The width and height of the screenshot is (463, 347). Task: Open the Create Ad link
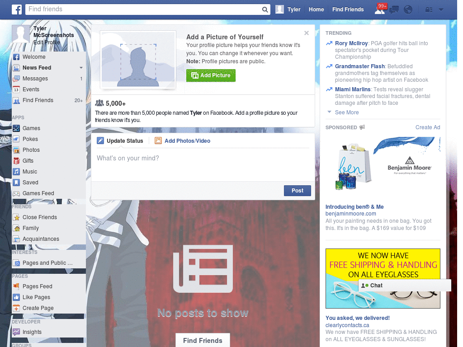coord(428,127)
